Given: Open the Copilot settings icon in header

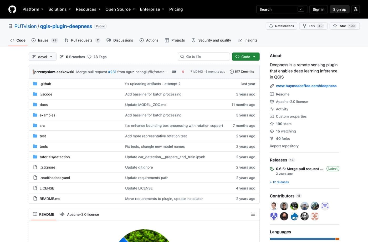Looking at the screenshot, I should [356, 9].
